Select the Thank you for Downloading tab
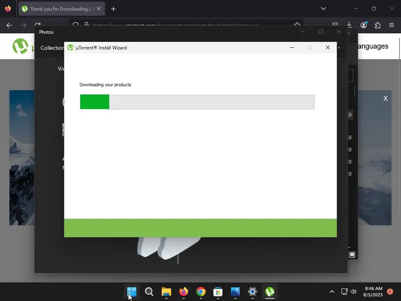This screenshot has width=401, height=301. pos(61,9)
